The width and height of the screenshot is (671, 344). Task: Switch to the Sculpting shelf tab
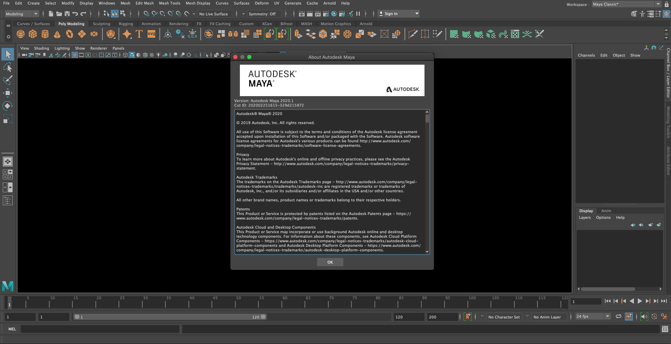[101, 24]
